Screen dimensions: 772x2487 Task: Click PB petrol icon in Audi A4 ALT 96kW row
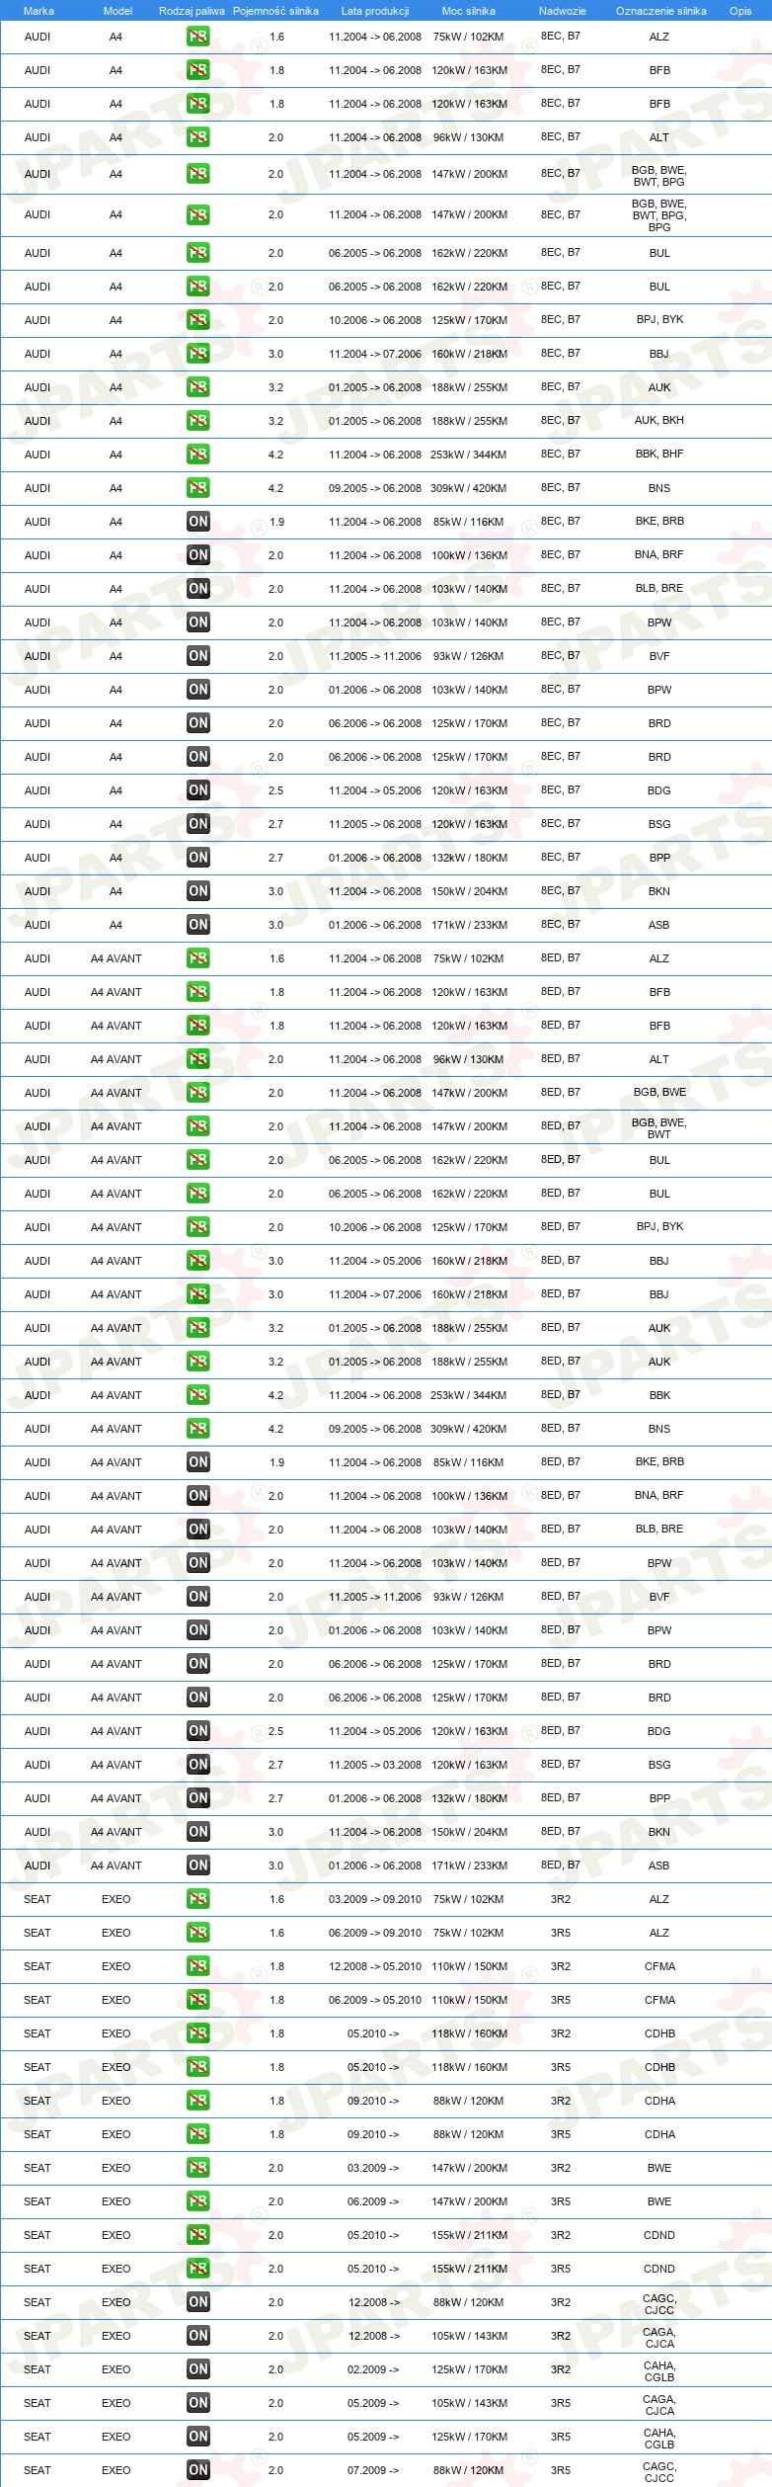(197, 137)
